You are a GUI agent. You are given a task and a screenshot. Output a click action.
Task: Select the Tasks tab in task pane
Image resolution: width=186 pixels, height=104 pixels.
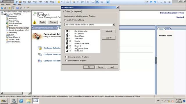[x=161, y=29]
